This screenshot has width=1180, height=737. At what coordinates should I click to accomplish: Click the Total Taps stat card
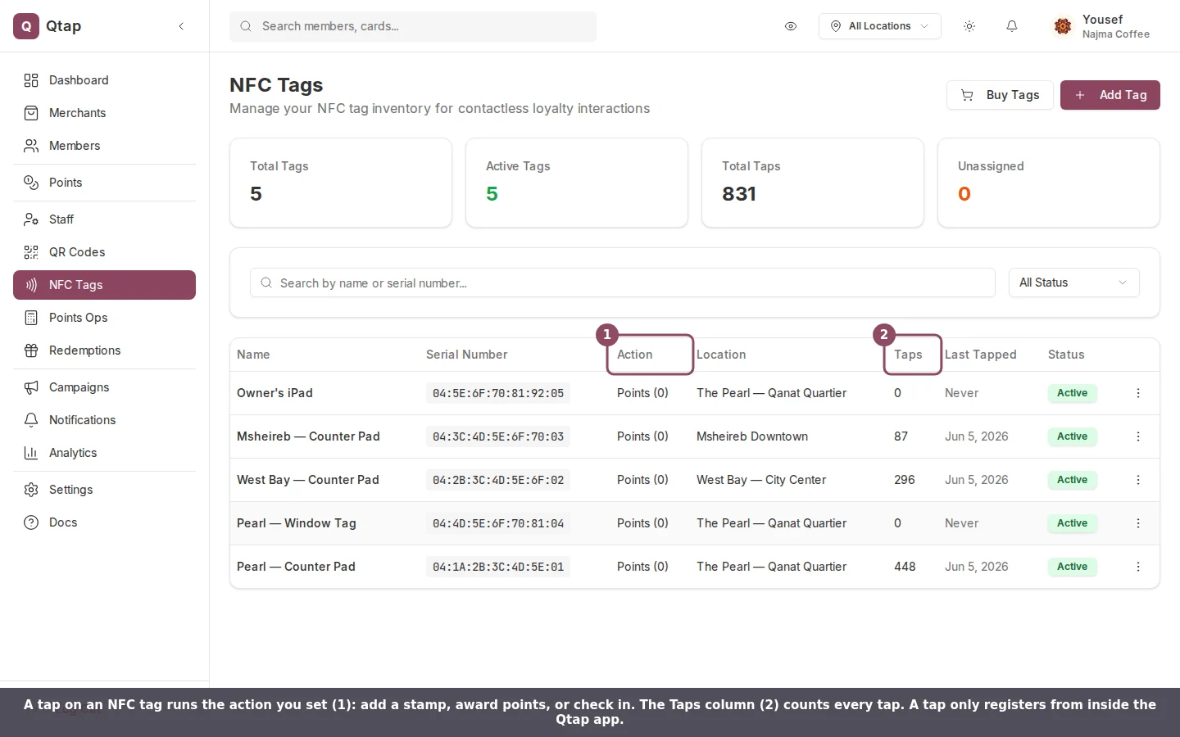pyautogui.click(x=813, y=183)
